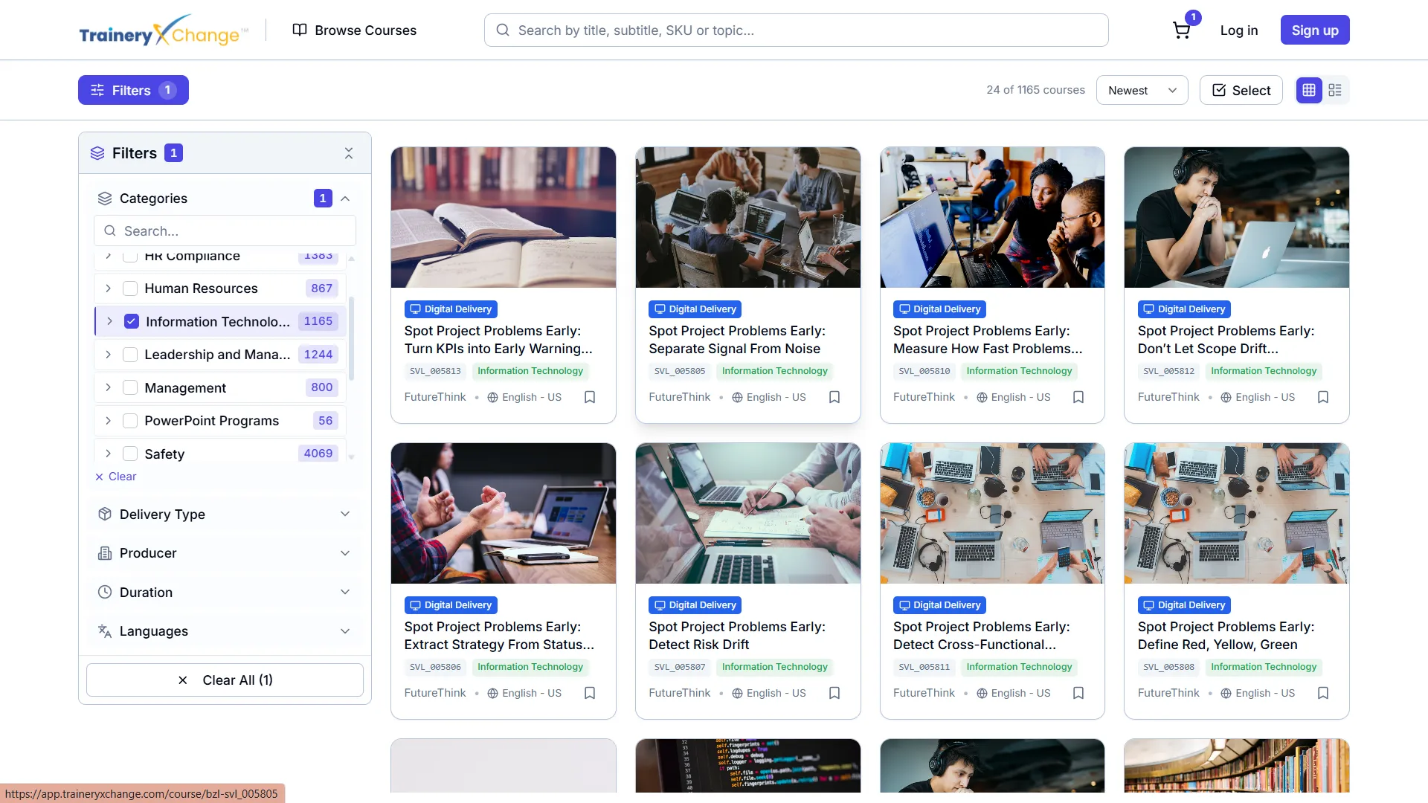Expand the PowerPoint Programs subcategories
The height and width of the screenshot is (803, 1428).
pos(109,421)
